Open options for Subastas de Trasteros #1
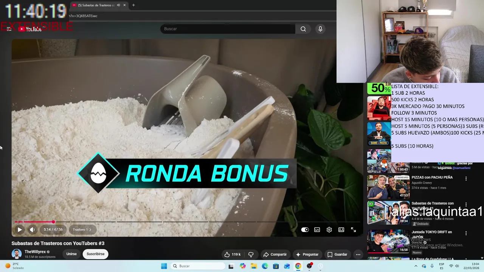Viewport: 484px width, 272px height. (466, 204)
